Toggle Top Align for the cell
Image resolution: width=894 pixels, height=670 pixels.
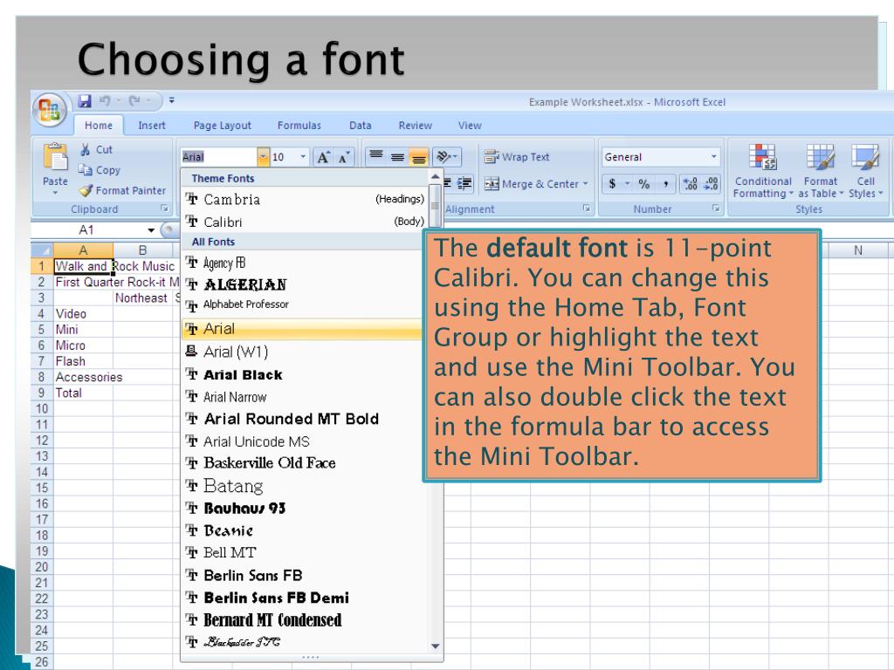click(375, 156)
